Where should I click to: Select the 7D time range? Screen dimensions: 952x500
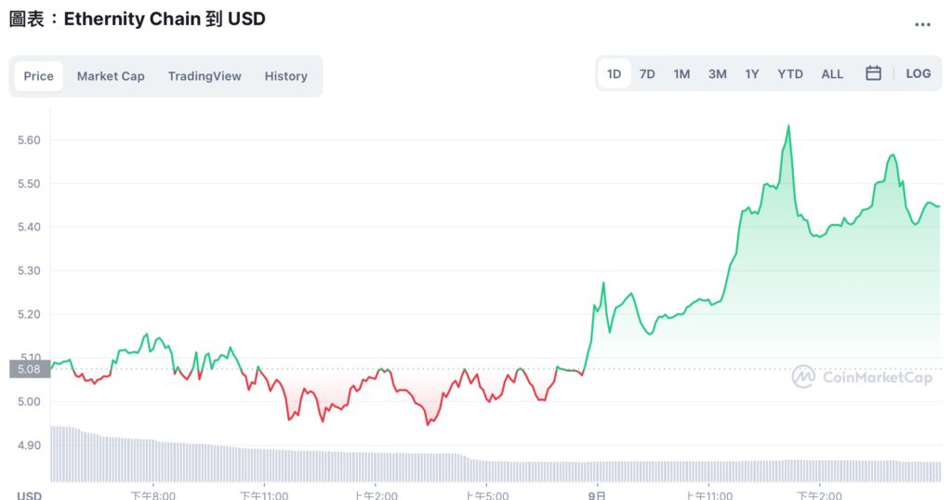tap(647, 73)
